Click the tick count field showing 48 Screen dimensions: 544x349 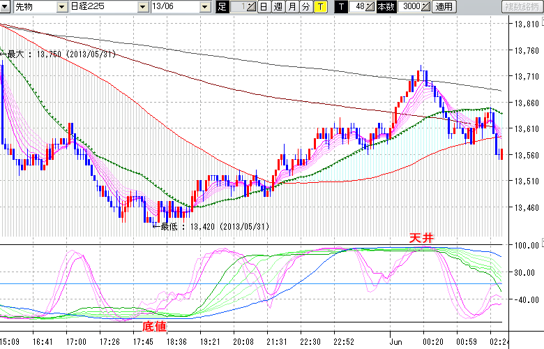pos(359,7)
